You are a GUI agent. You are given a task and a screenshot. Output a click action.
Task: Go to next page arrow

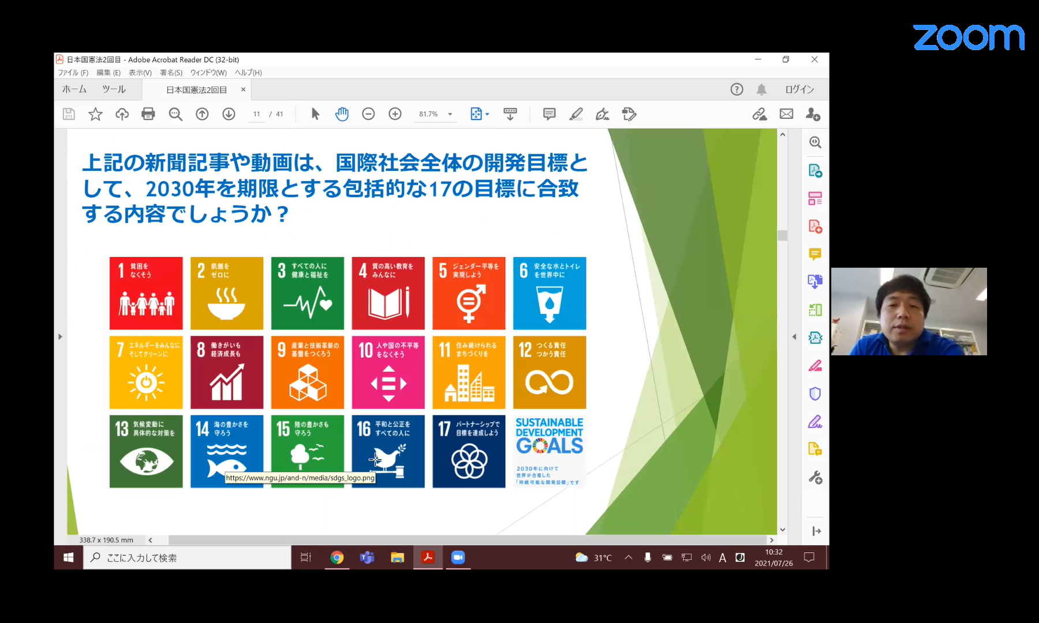click(x=229, y=114)
